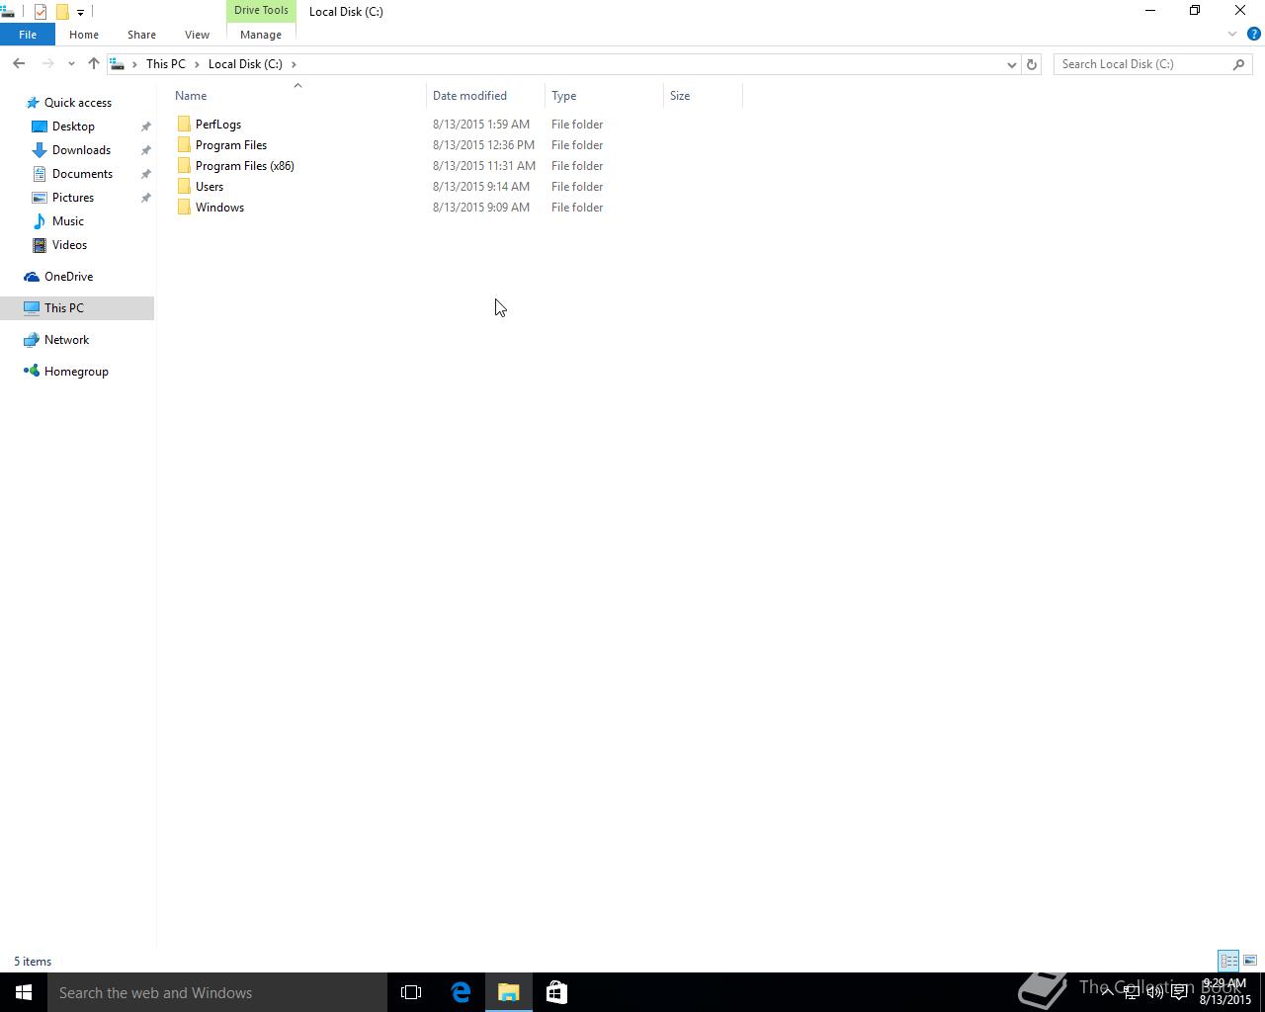Switch to Details view in status bar
Viewport: 1265px width, 1012px height.
coord(1228,961)
